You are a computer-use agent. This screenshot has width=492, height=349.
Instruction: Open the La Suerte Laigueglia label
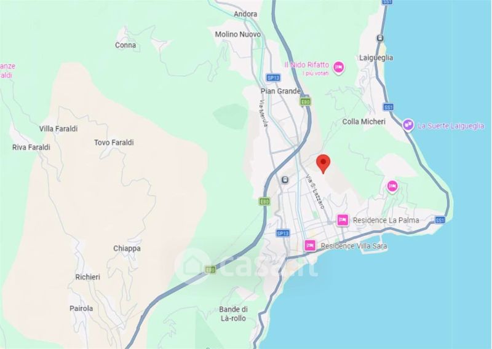point(451,126)
